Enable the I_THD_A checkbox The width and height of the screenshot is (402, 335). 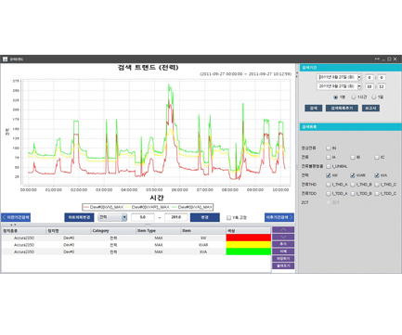pyautogui.click(x=329, y=185)
